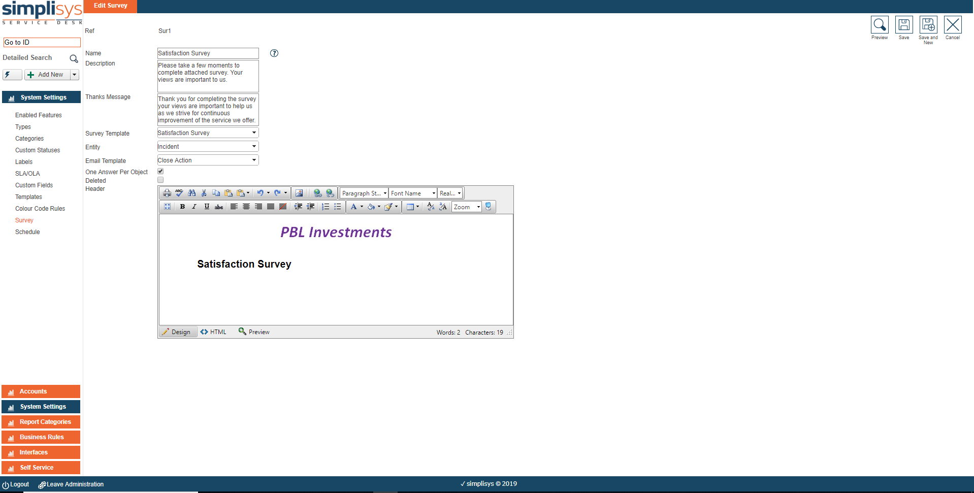
Task: Open the Business Rules section button
Action: (x=41, y=437)
